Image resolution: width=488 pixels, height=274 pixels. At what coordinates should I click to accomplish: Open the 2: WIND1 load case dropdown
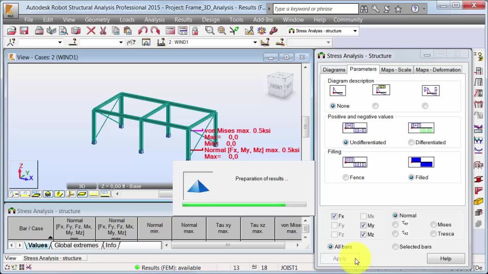click(255, 42)
